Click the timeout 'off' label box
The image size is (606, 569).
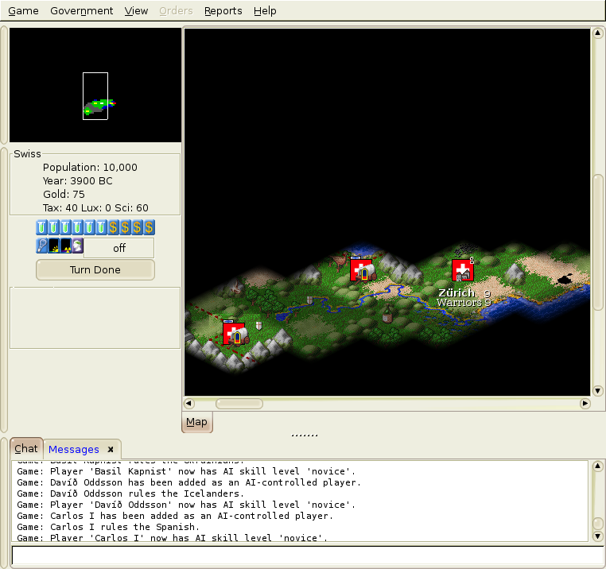(119, 248)
